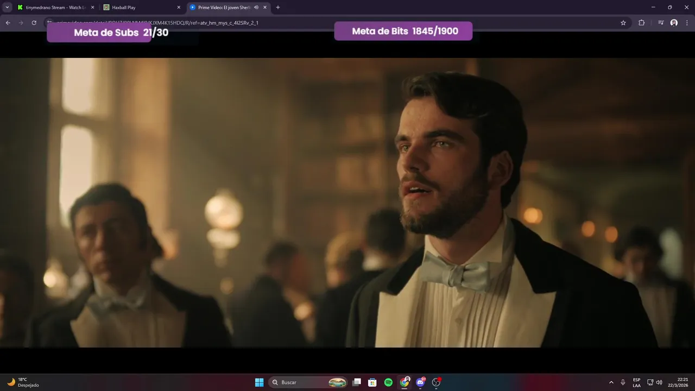Open the Chrome profile avatar
Screen dimensions: 695x391
coord(674,23)
